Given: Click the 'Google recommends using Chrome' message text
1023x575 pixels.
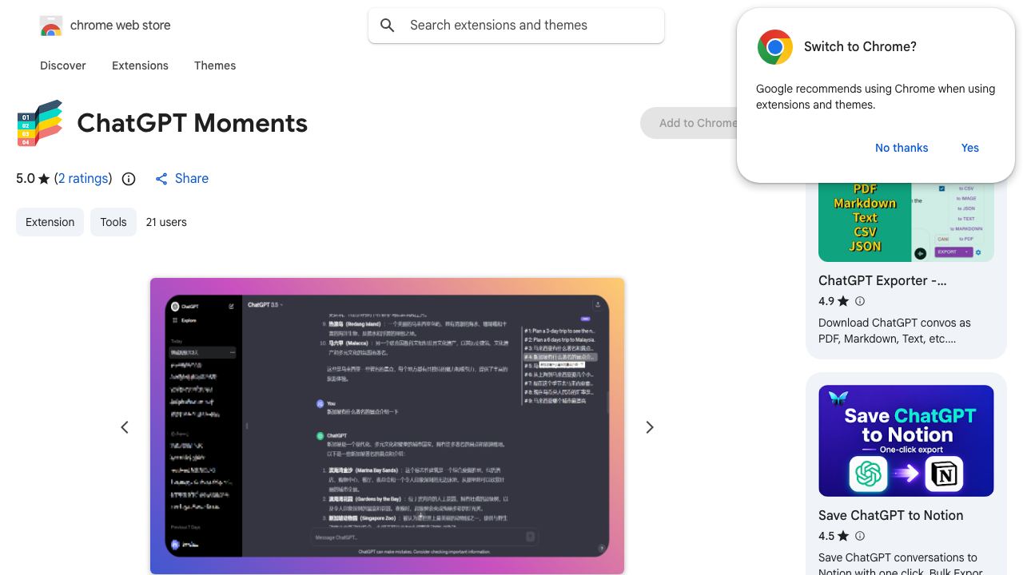Looking at the screenshot, I should click(875, 97).
